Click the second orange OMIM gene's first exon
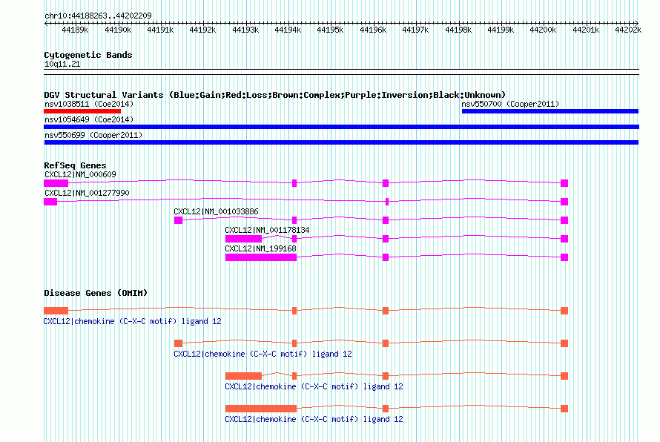The width and height of the screenshot is (660, 442). click(178, 343)
